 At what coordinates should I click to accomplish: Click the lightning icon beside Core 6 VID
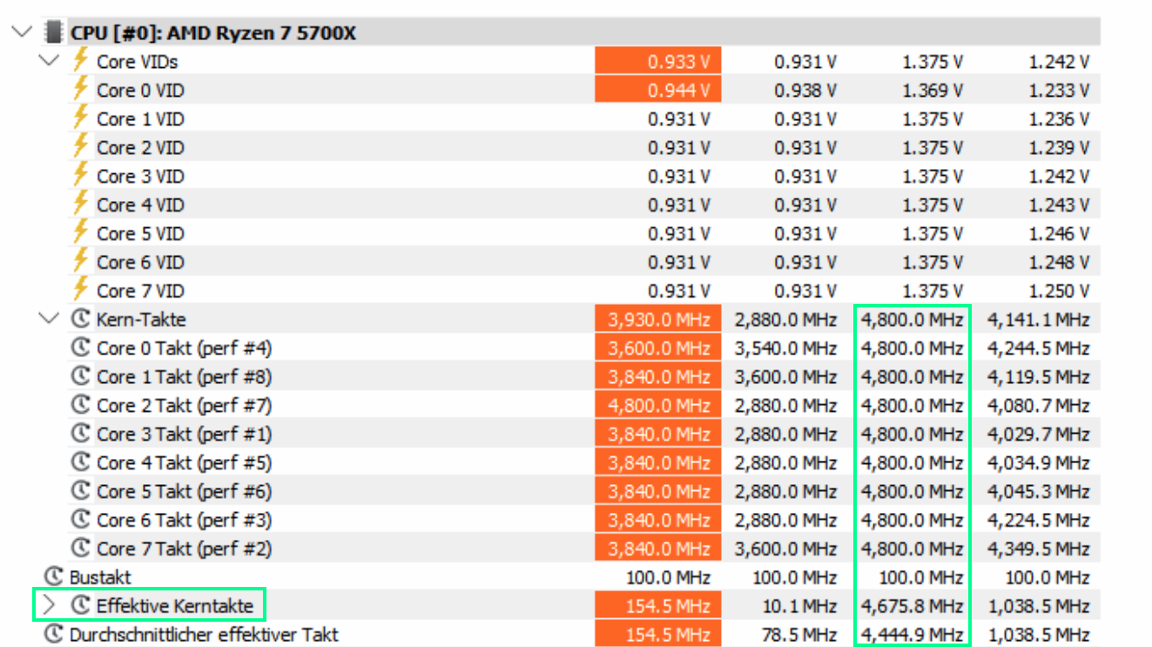click(x=80, y=261)
